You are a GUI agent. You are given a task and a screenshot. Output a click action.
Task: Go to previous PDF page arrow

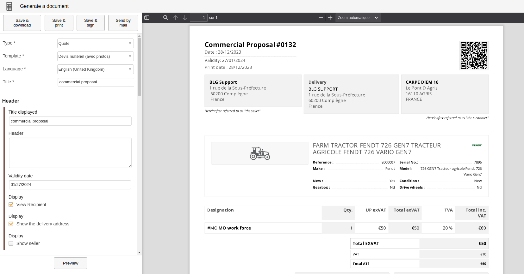(x=176, y=18)
